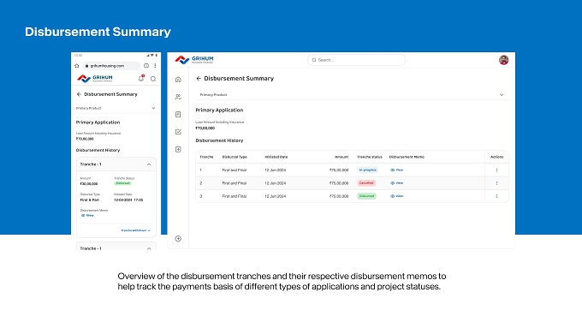Click the circular plus icon at the sidebar bottom
The height and width of the screenshot is (328, 582).
pyautogui.click(x=178, y=238)
